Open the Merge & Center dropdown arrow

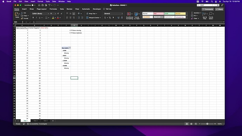click(x=100, y=18)
